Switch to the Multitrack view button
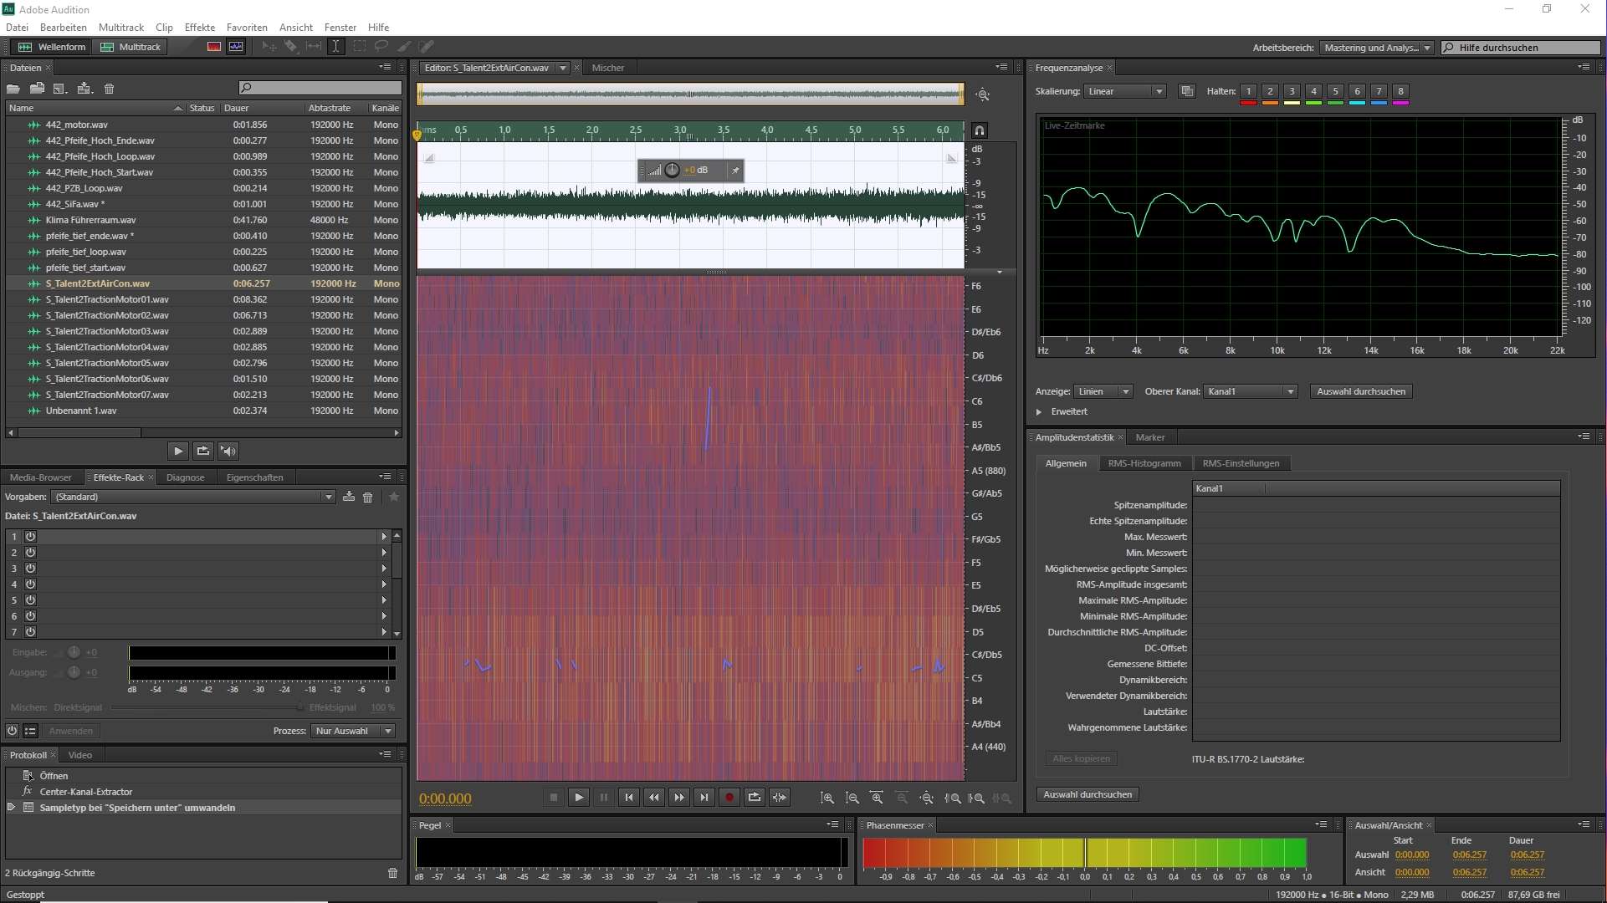 [131, 47]
